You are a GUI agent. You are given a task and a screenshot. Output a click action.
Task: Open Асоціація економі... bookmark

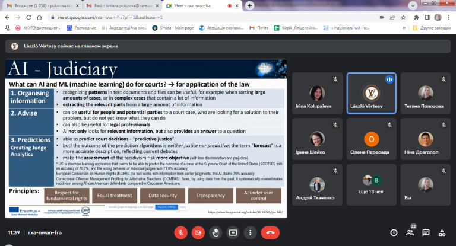[x=221, y=28]
